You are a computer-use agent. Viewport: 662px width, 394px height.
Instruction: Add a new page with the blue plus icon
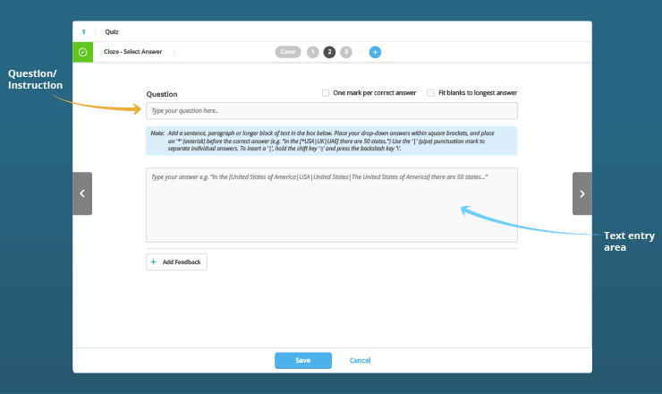tap(375, 52)
